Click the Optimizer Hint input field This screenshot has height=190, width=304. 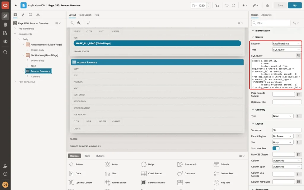287,102
